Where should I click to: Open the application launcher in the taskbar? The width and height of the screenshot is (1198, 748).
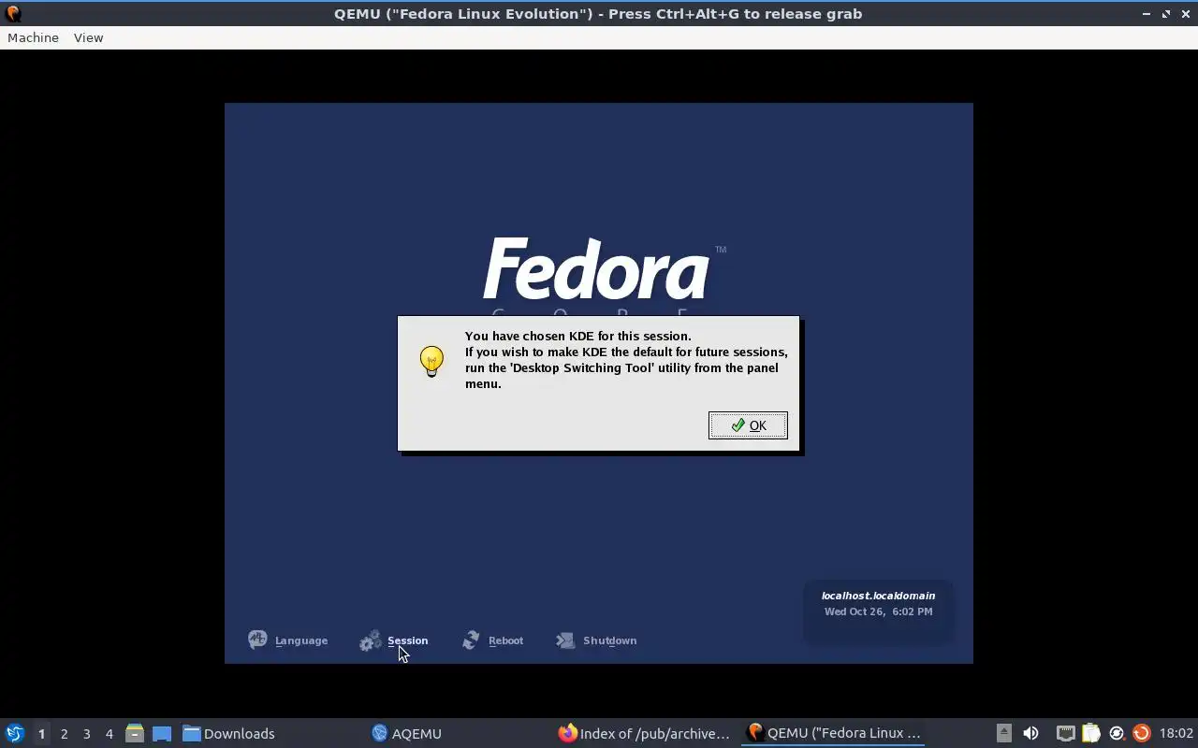15,733
